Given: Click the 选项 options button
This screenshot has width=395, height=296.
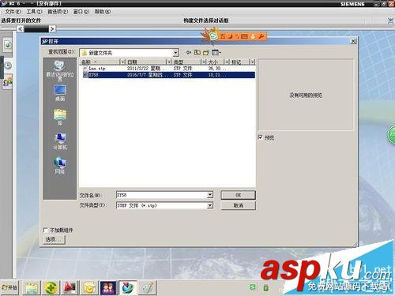Looking at the screenshot, I should click(x=54, y=239).
